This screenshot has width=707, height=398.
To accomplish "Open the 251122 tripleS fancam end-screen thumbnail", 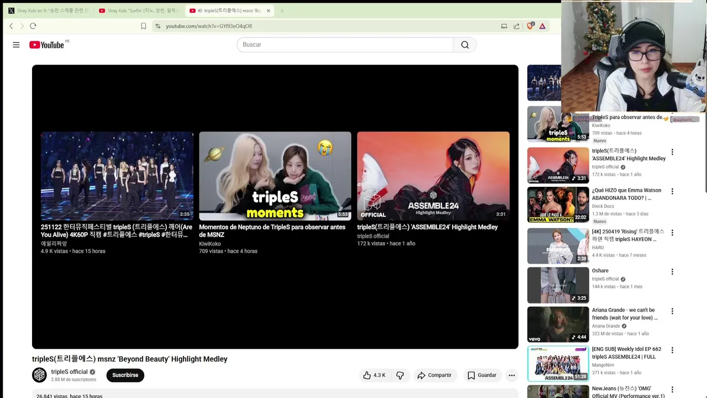I will point(117,176).
